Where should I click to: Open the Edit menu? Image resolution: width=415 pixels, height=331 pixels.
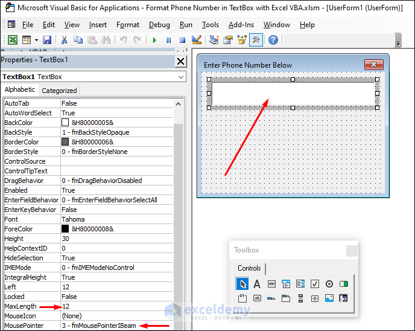tap(49, 25)
